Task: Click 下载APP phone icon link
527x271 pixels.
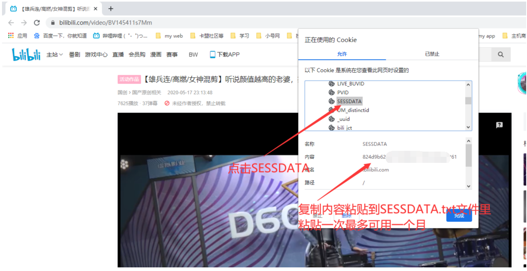Action: [224, 55]
